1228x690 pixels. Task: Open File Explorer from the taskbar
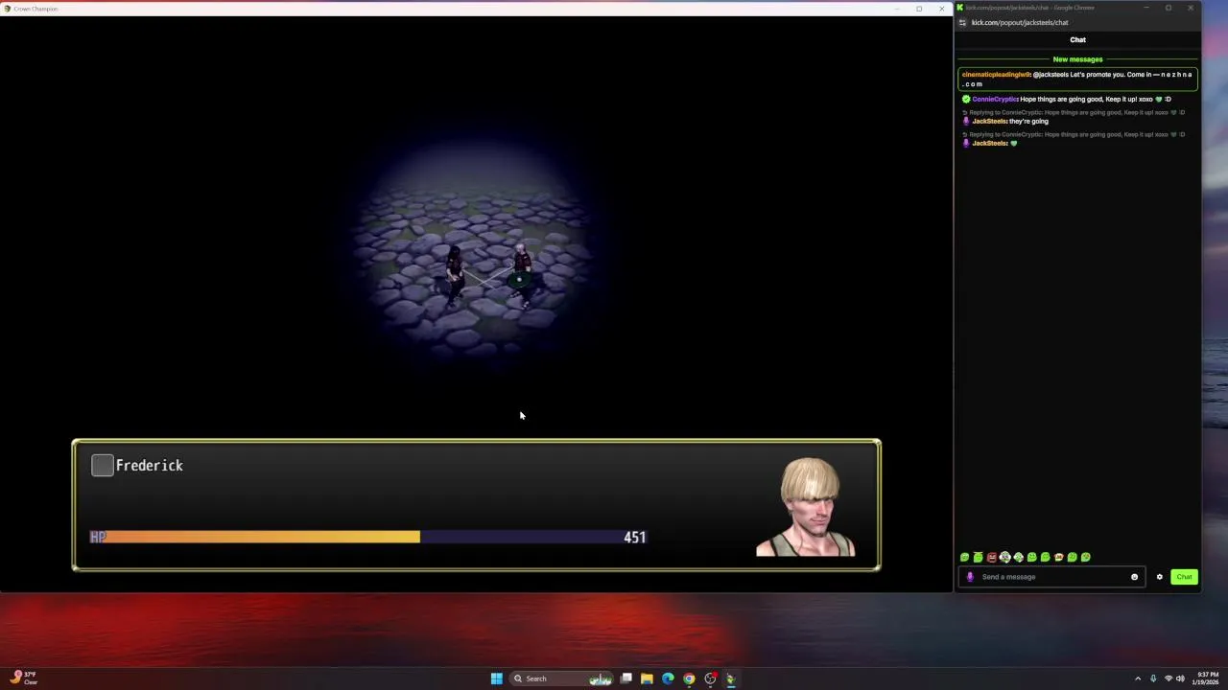(x=647, y=678)
